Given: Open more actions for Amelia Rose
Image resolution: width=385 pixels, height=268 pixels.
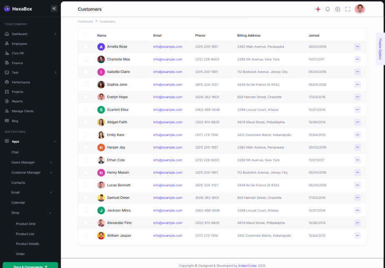Looking at the screenshot, I should click(x=357, y=47).
